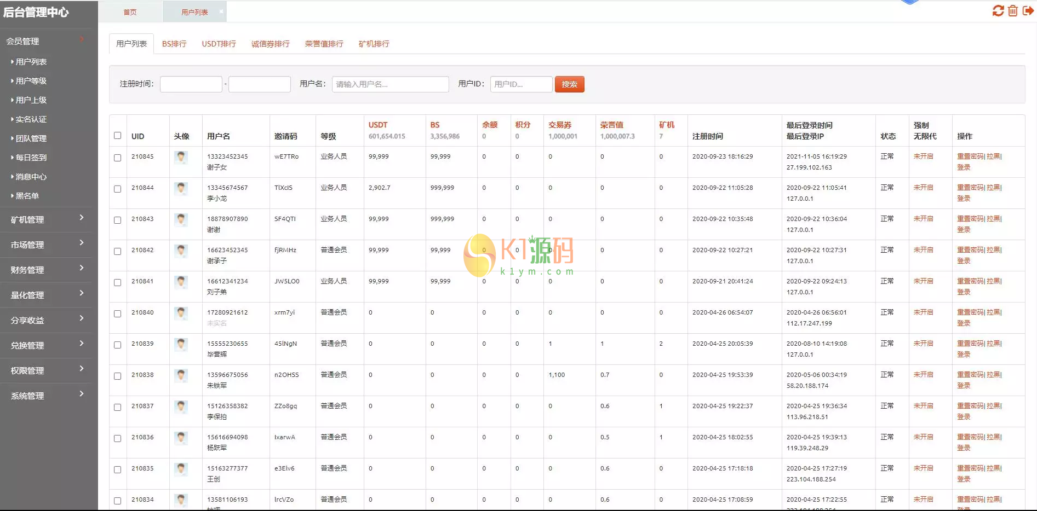The height and width of the screenshot is (511, 1037).
Task: Click the avatar image for UID 210839
Action: pyautogui.click(x=181, y=345)
